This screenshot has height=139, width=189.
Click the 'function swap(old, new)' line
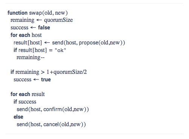tap(38, 13)
